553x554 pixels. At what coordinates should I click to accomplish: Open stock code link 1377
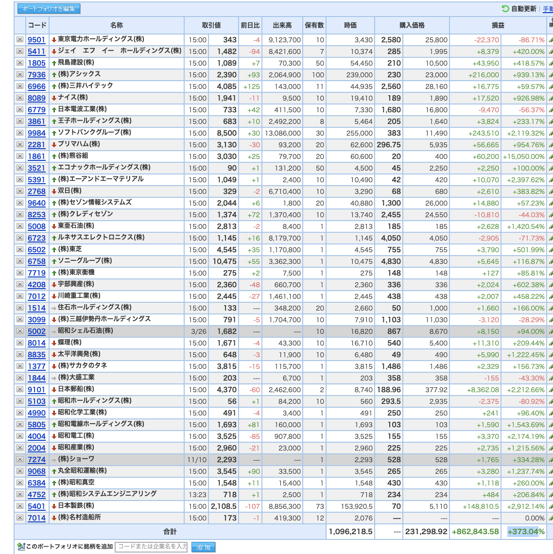(x=36, y=366)
